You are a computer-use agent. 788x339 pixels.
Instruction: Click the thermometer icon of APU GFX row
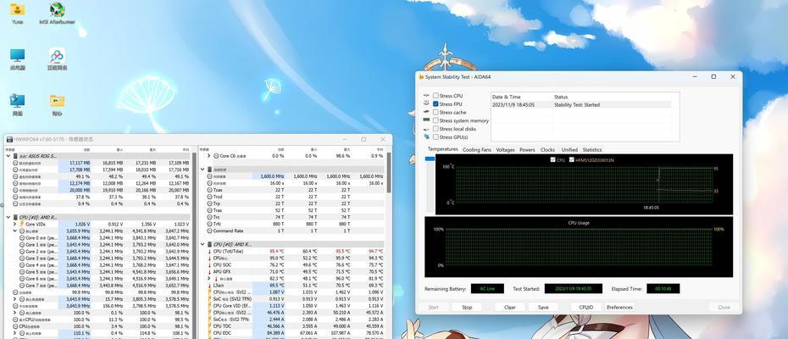[209, 271]
